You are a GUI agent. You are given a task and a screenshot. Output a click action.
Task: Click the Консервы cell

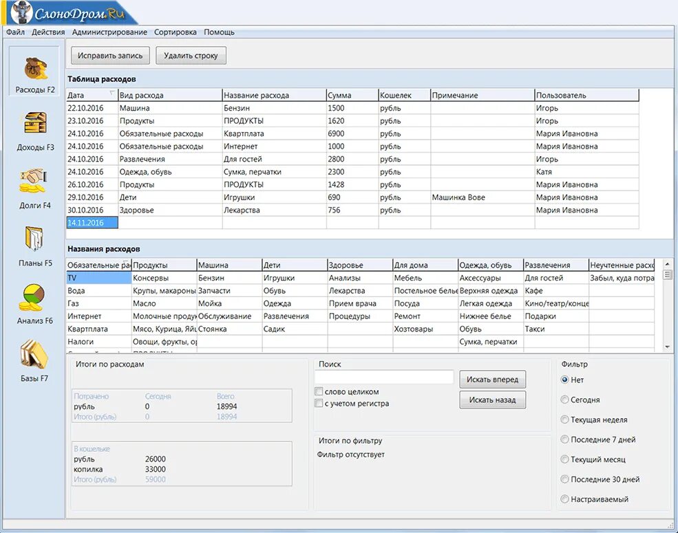(x=165, y=278)
